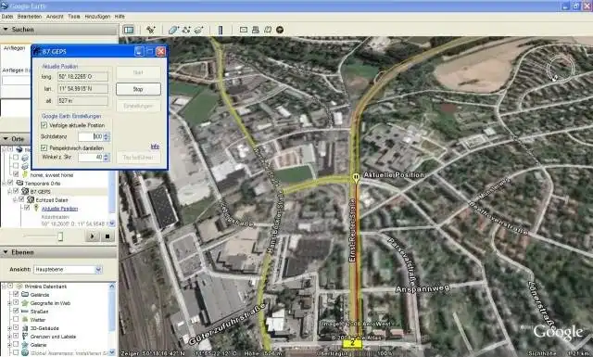Click the Straßen layer road icon

pos(25,312)
